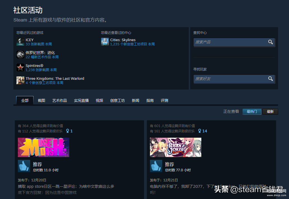Viewport: 289px width, 199px height.
Task: Click 推荐 on the Muse Dash review
Action: [37, 164]
